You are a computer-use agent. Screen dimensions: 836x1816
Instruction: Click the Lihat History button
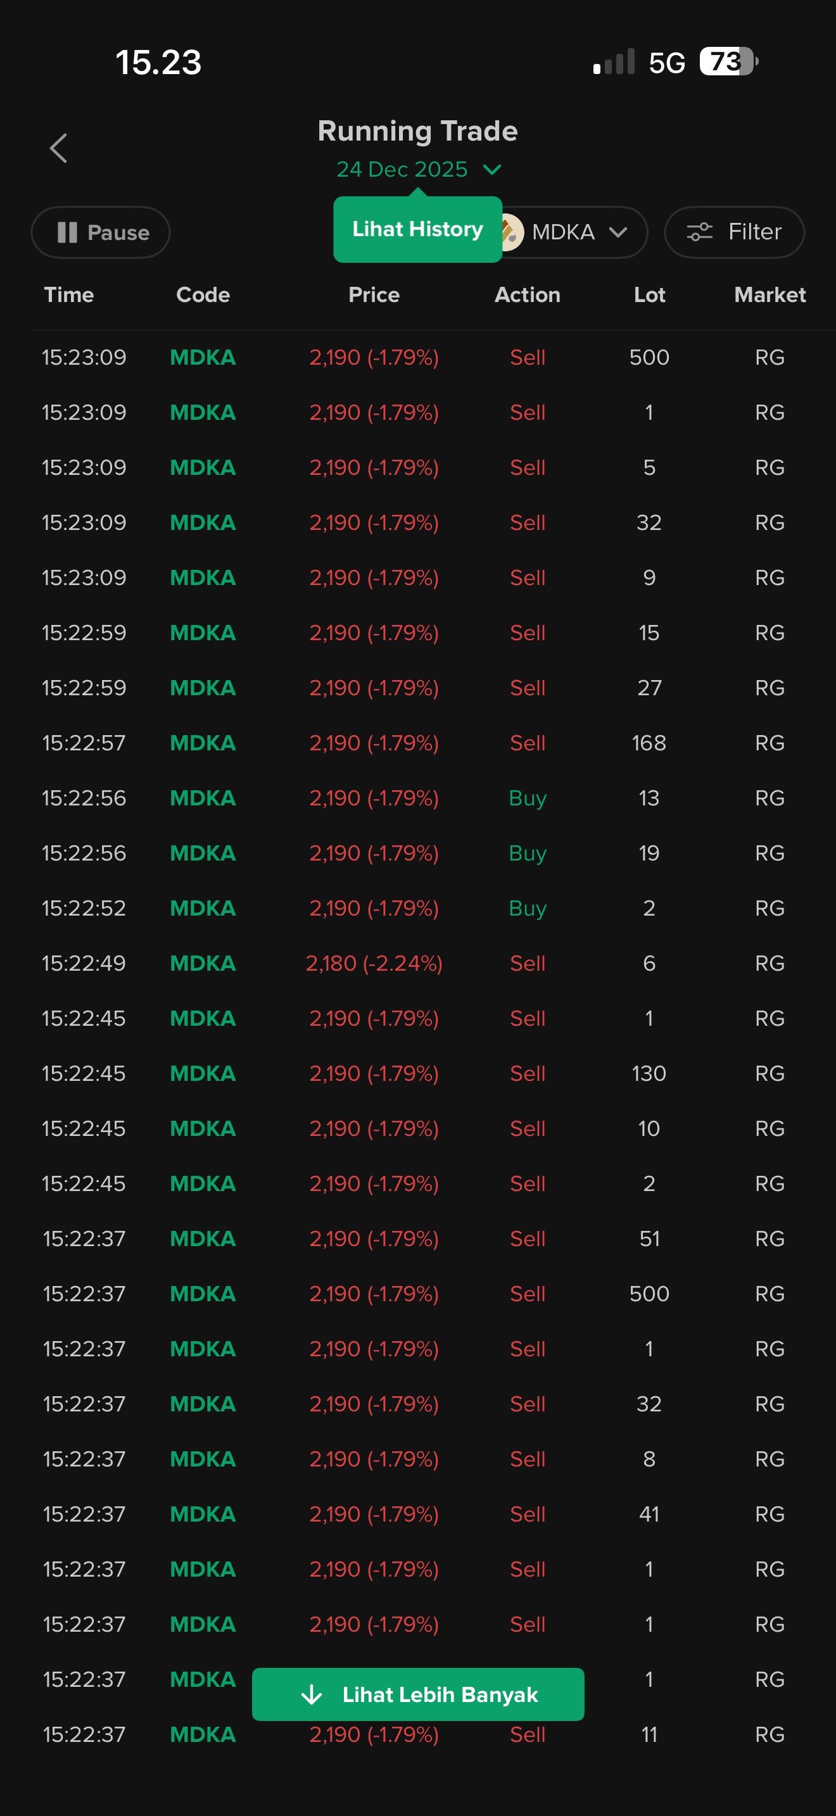click(x=417, y=230)
